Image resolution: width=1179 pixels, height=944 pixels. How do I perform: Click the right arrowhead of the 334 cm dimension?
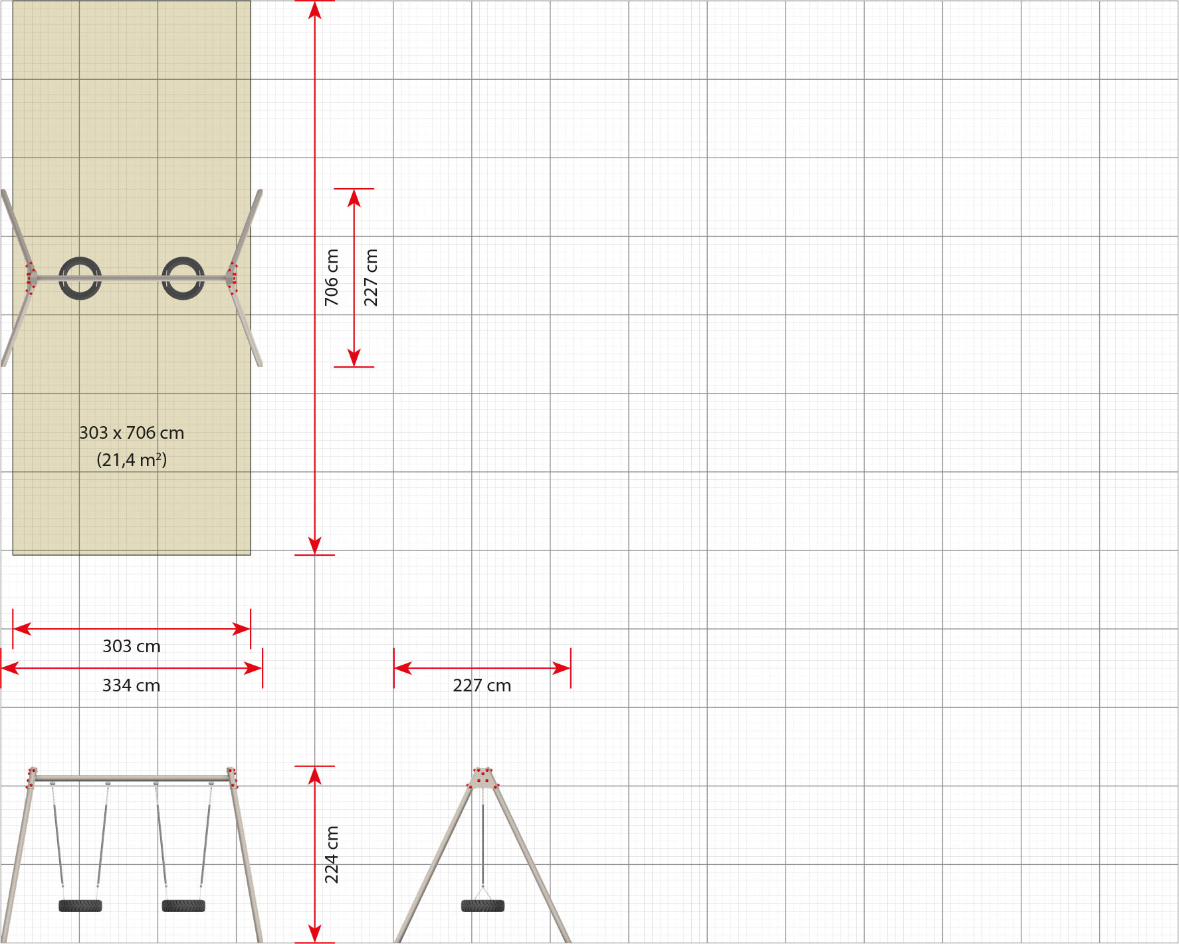253,668
